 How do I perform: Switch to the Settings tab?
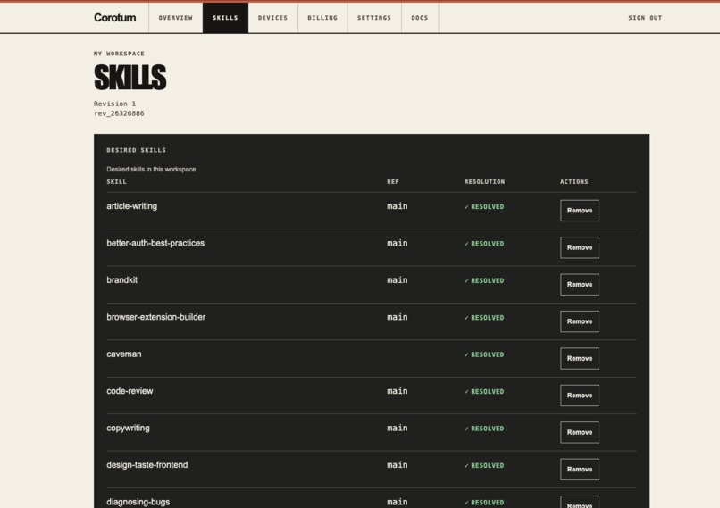coord(374,18)
